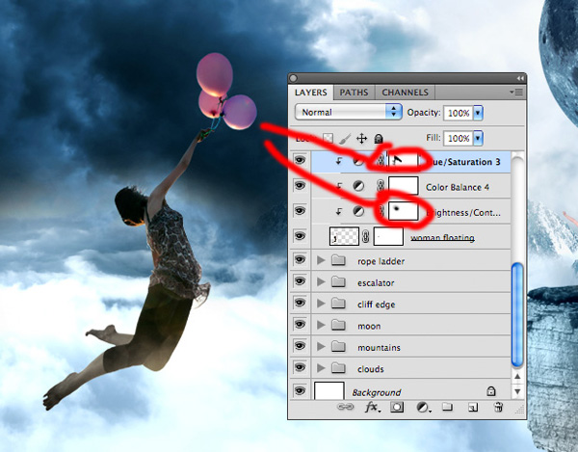Create a new layer

(473, 407)
